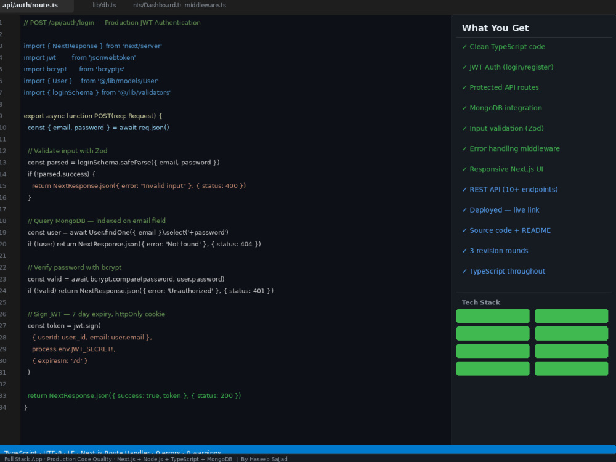Click 'TypeScript throughout' item
Screen dimensions: 616x462
pos(504,272)
